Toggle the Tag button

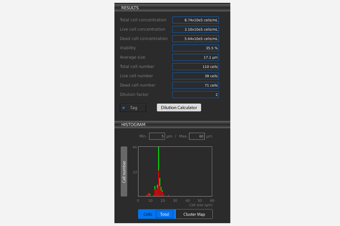coord(133,108)
